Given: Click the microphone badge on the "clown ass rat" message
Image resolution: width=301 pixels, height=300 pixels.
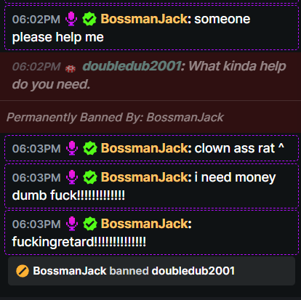Looking at the screenshot, I should coord(72,148).
